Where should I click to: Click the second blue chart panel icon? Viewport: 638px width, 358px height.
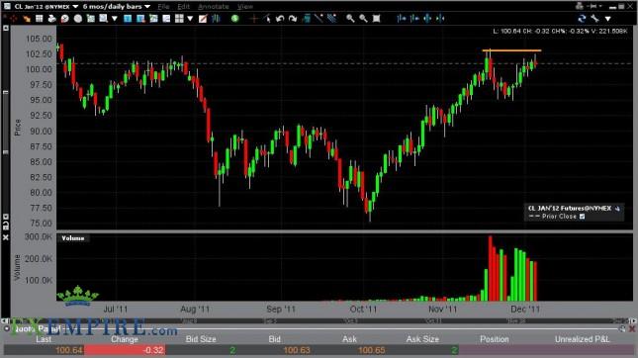[140, 19]
